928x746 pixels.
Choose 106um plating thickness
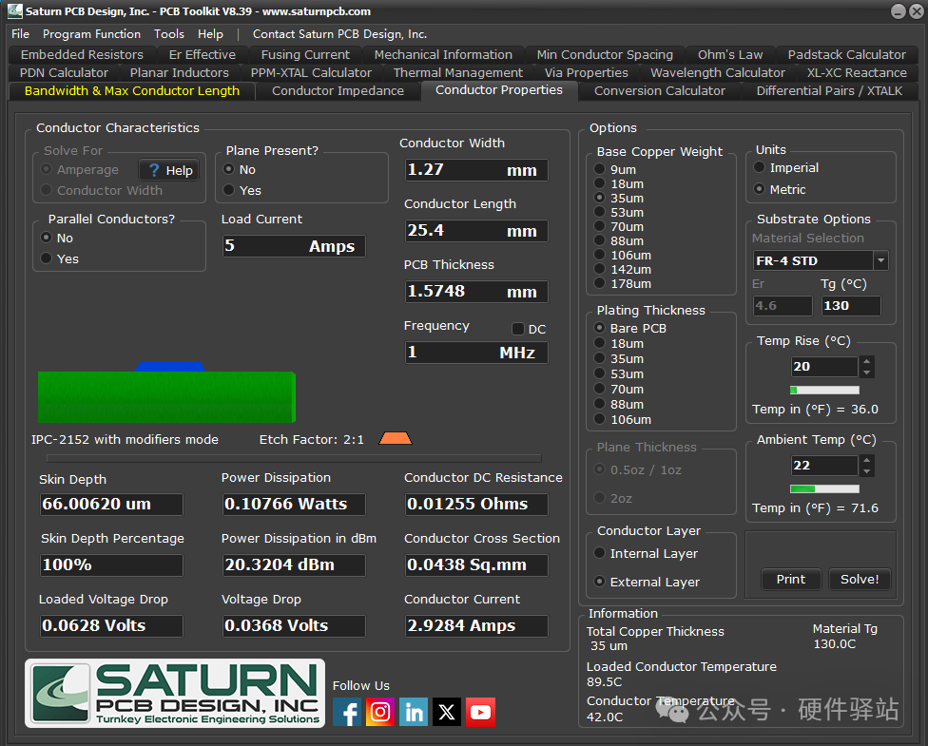coord(600,419)
